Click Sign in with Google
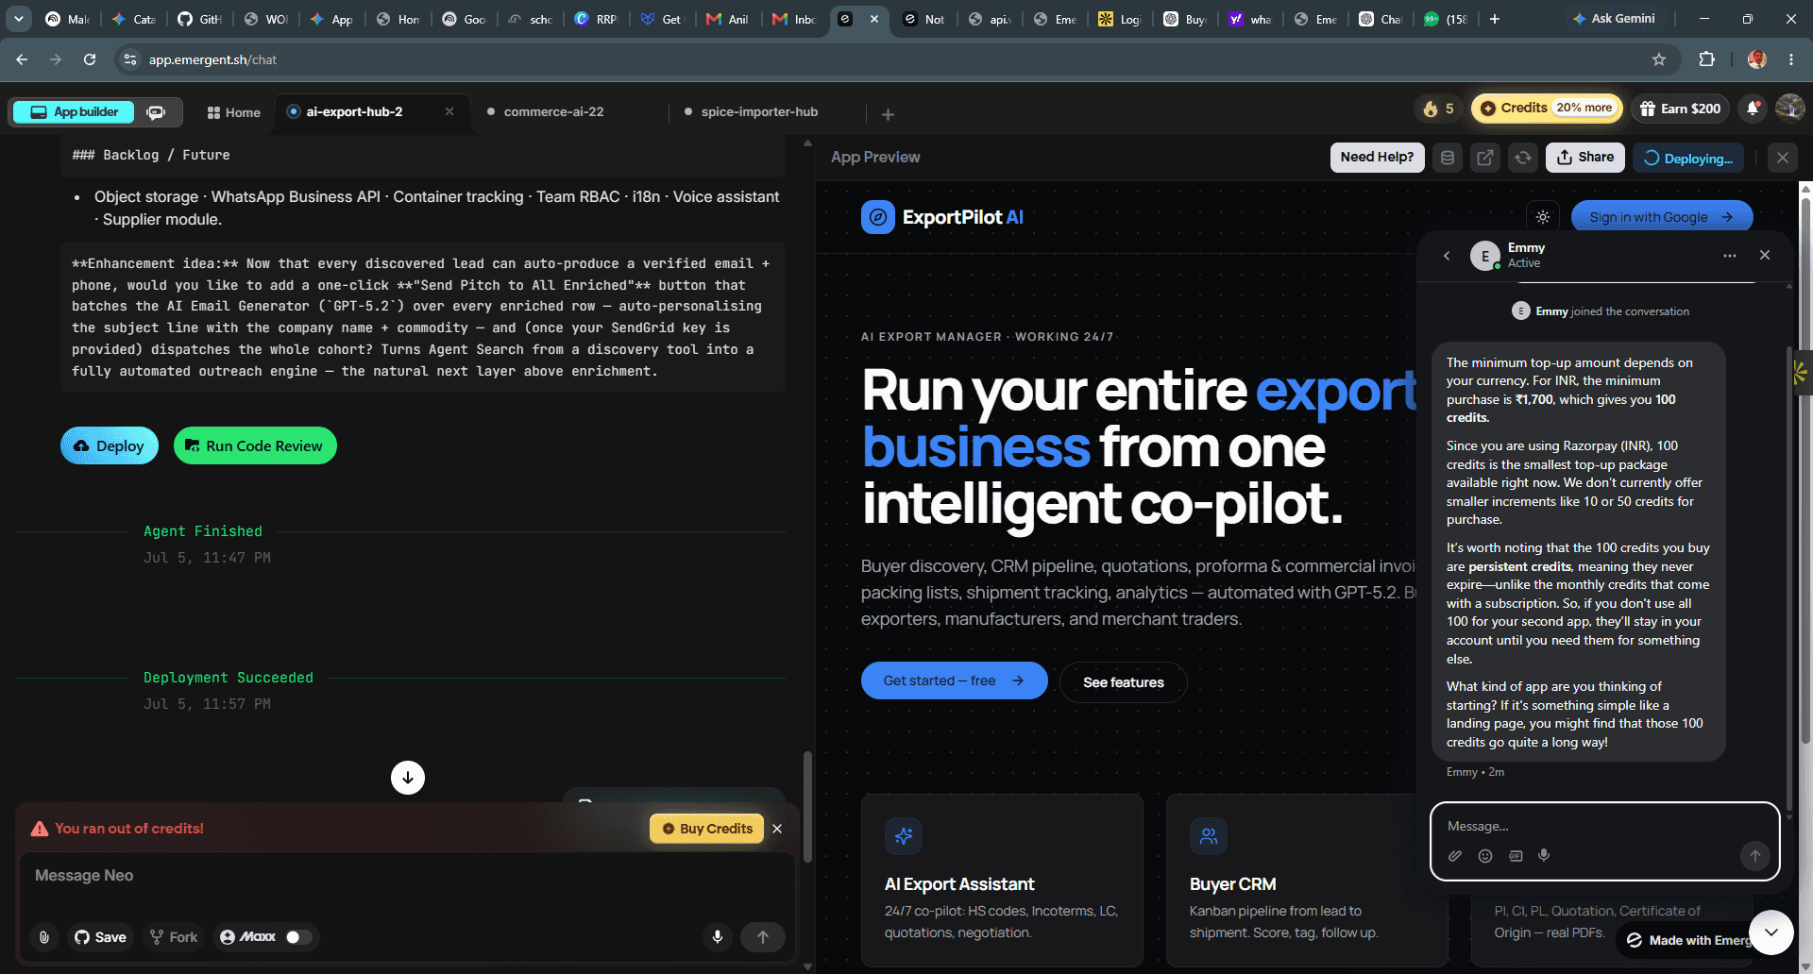This screenshot has height=974, width=1813. pos(1661,217)
